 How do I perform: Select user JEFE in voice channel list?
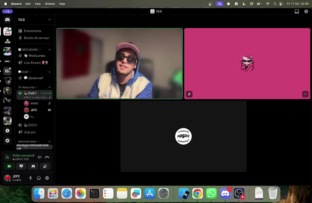click(x=38, y=110)
